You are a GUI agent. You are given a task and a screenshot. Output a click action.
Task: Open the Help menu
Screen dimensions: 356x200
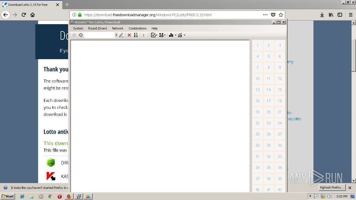155,28
